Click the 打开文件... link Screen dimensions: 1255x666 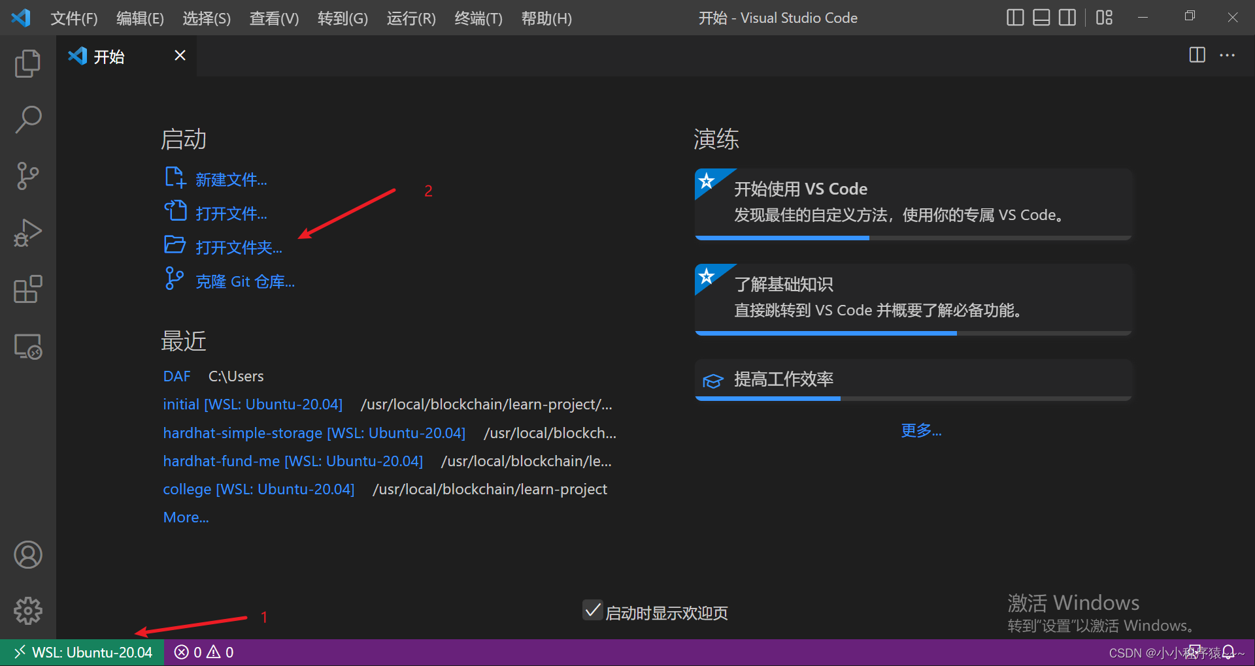(x=231, y=214)
